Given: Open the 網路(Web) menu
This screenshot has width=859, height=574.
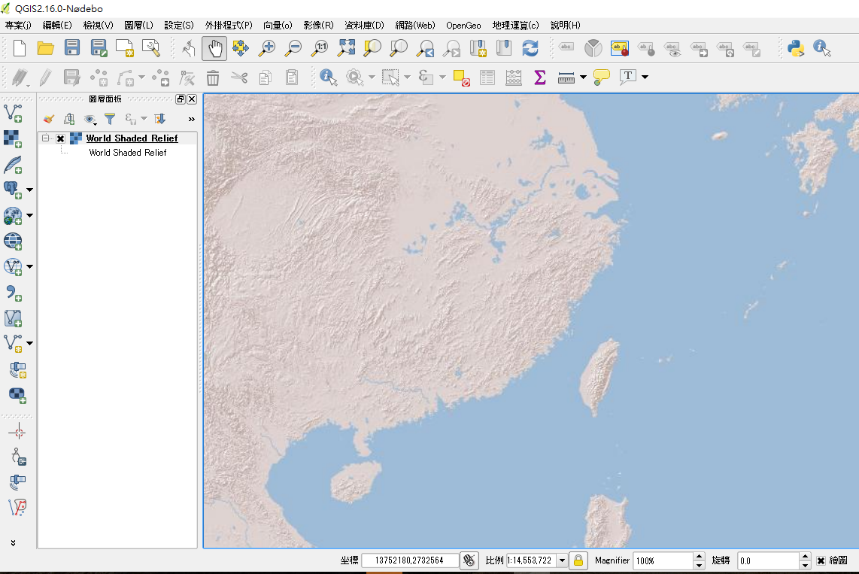Looking at the screenshot, I should point(415,25).
